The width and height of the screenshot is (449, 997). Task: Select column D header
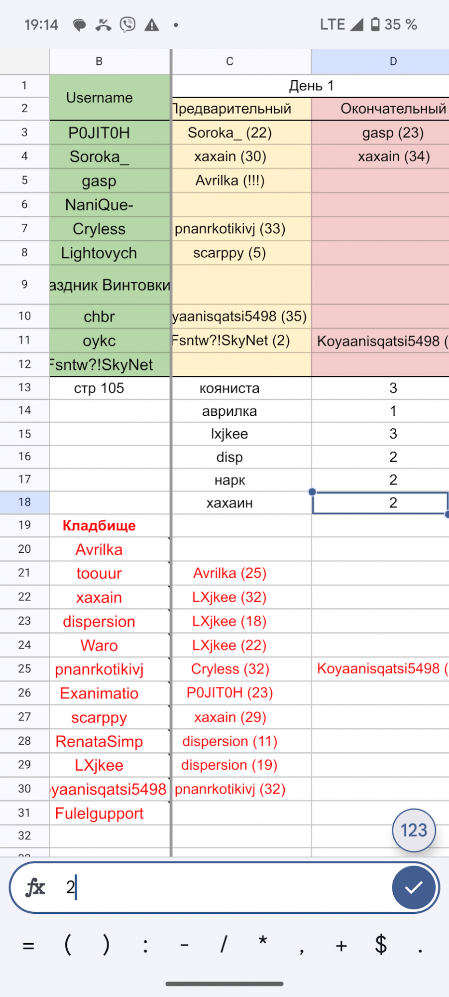coord(393,61)
